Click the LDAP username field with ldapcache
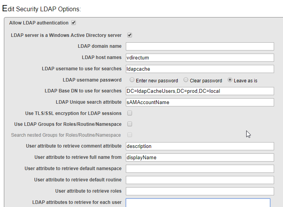Viewport: 283px width, 207px height. tap(200, 69)
